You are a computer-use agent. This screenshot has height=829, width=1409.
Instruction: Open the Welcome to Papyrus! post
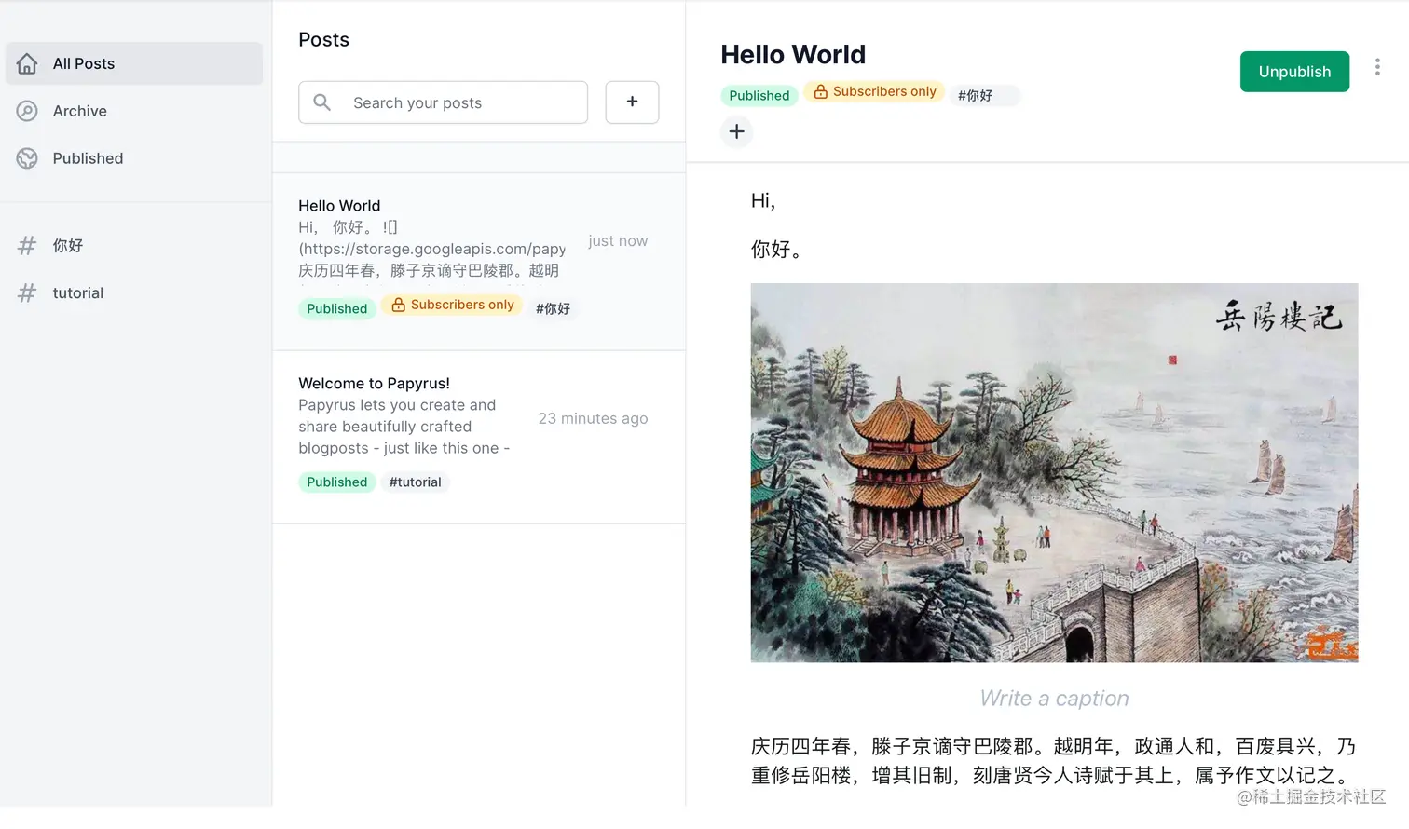479,438
